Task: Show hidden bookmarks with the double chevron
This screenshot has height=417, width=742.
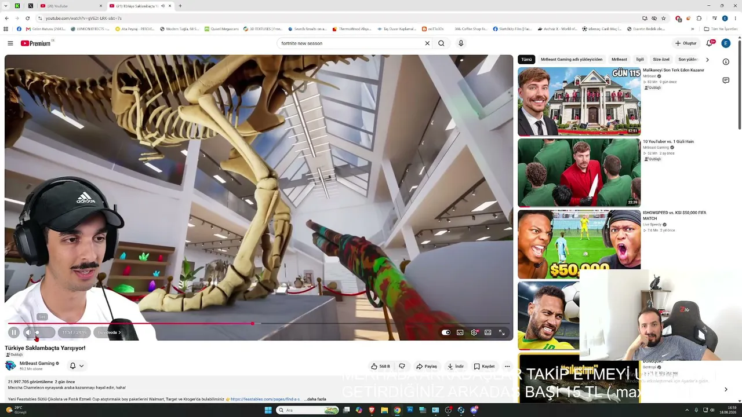Action: click(x=692, y=29)
